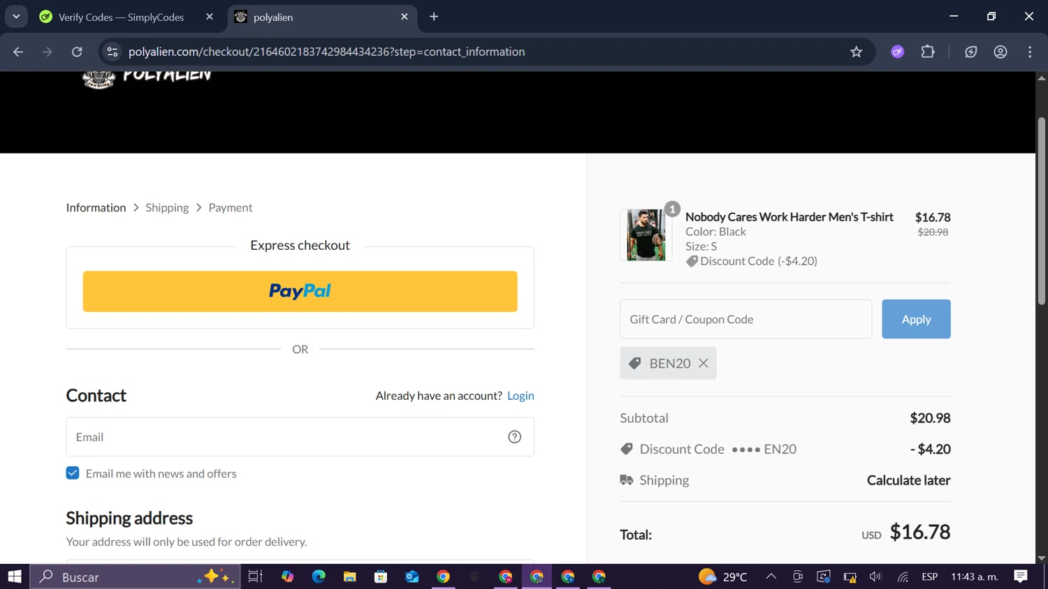This screenshot has height=589, width=1048.
Task: Open the purple extension icon in toolbar
Action: (x=898, y=52)
